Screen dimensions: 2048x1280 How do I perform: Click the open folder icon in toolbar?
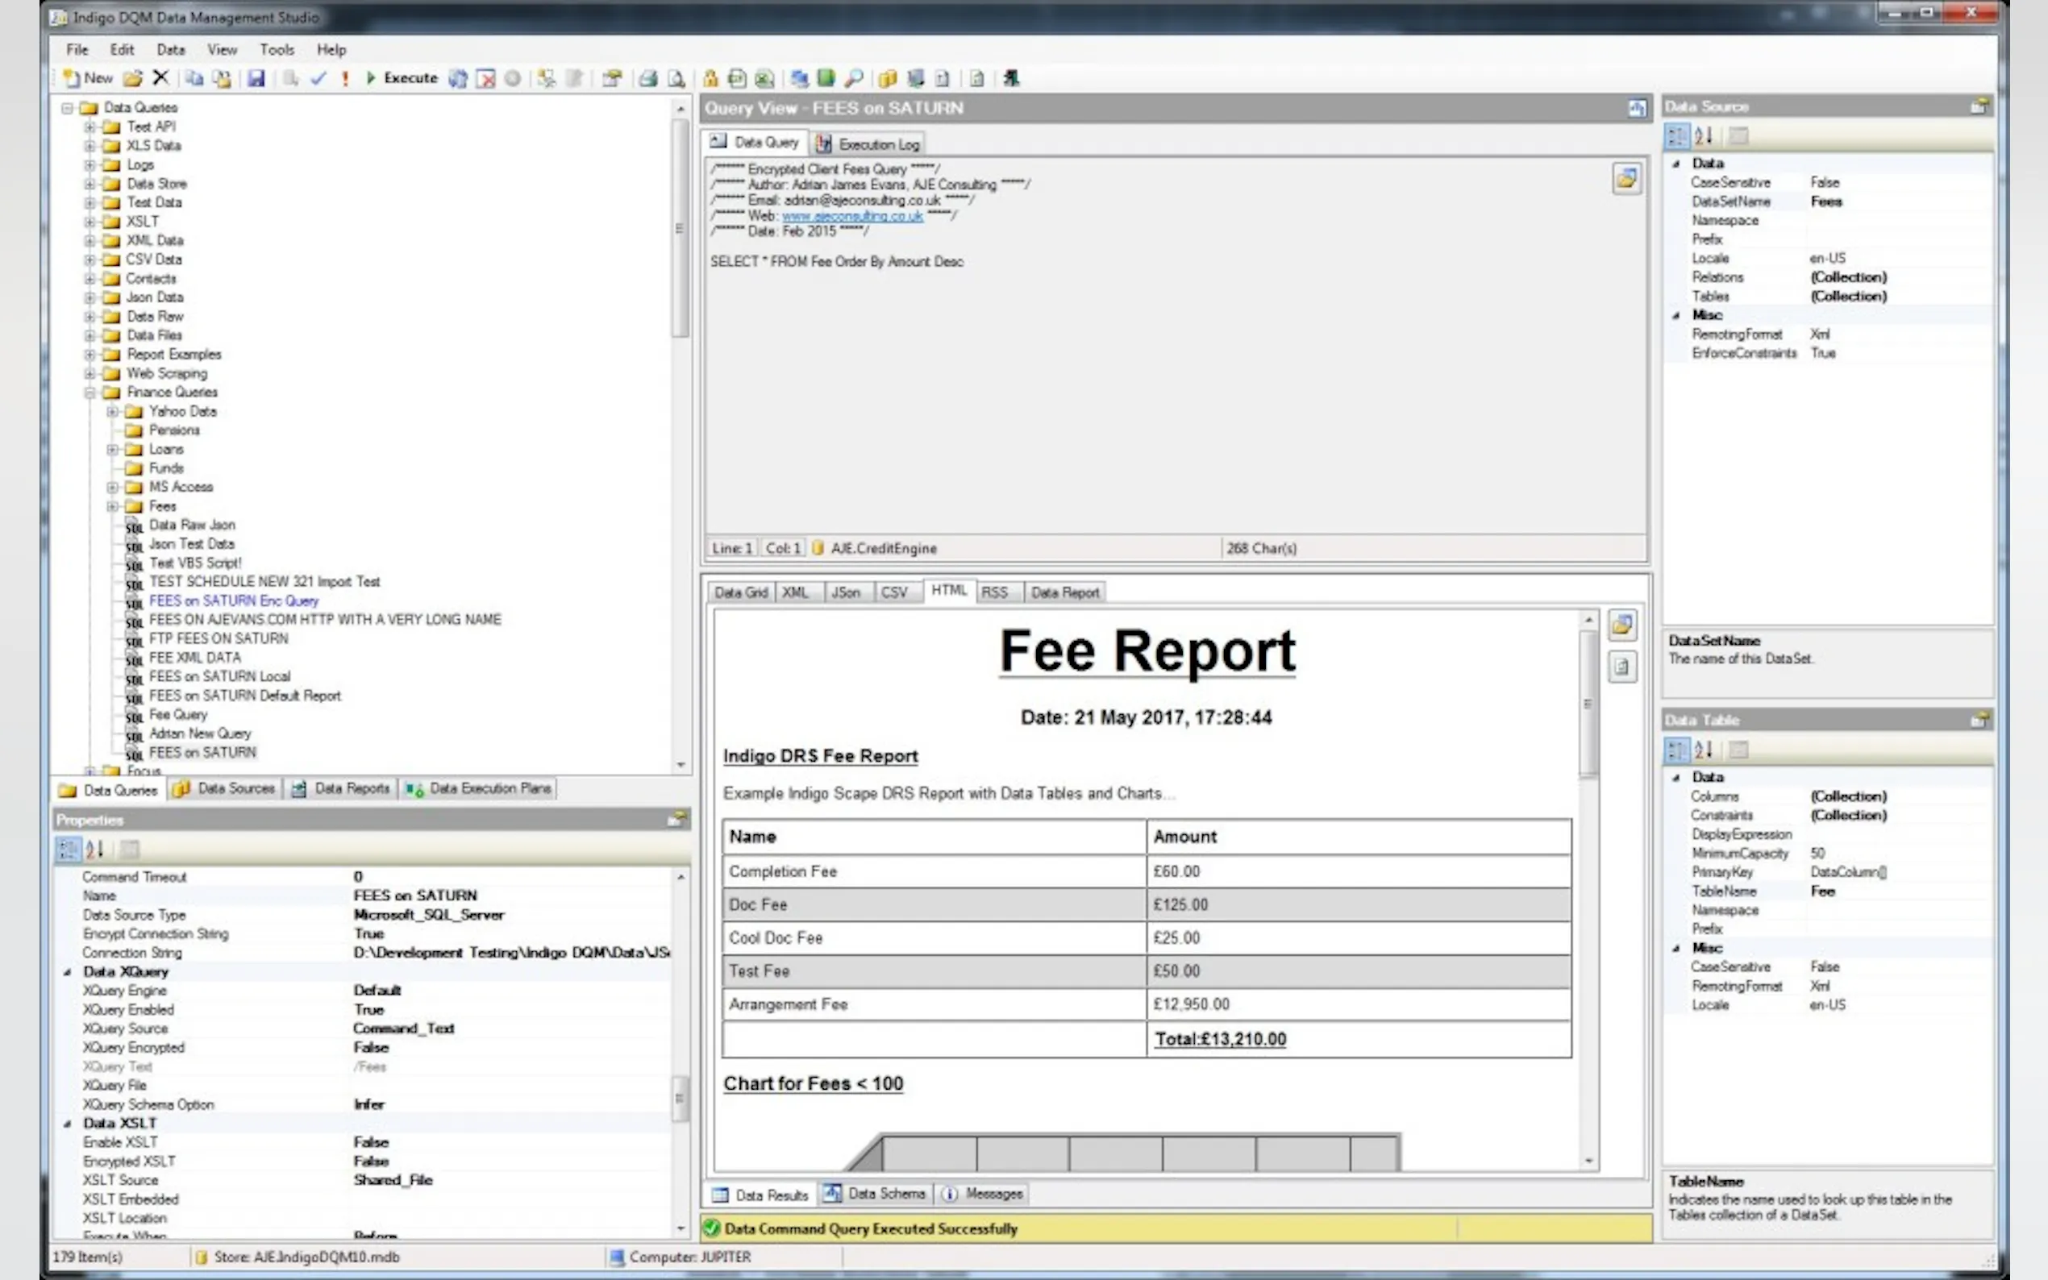pos(133,79)
